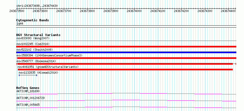The width and height of the screenshot is (244, 111).
Task: Click the chr1:243673498..243674430 region label
Action: (37, 6)
